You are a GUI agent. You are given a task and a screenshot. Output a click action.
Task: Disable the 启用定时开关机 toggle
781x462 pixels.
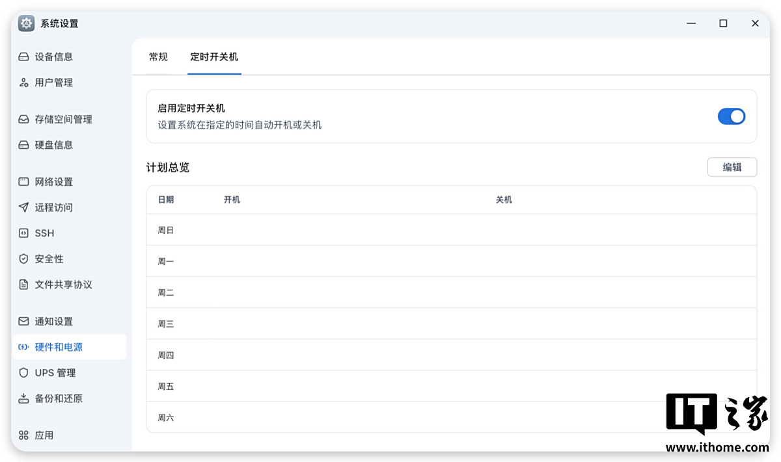pos(731,116)
